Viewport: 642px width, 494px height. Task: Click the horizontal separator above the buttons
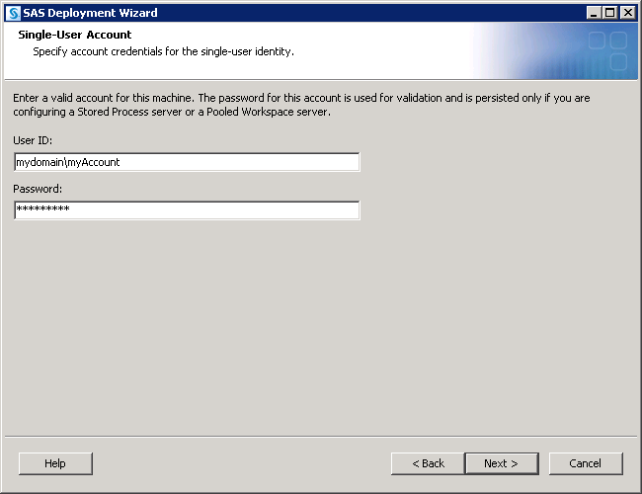point(321,436)
